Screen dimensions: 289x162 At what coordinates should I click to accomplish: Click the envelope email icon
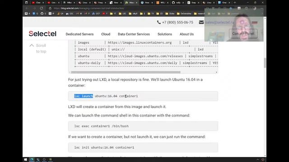pyautogui.click(x=201, y=22)
